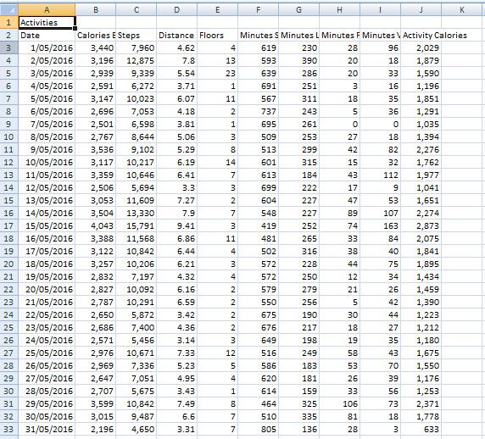The image size is (485, 439).
Task: Click the Activities cell in A1
Action: coord(47,22)
